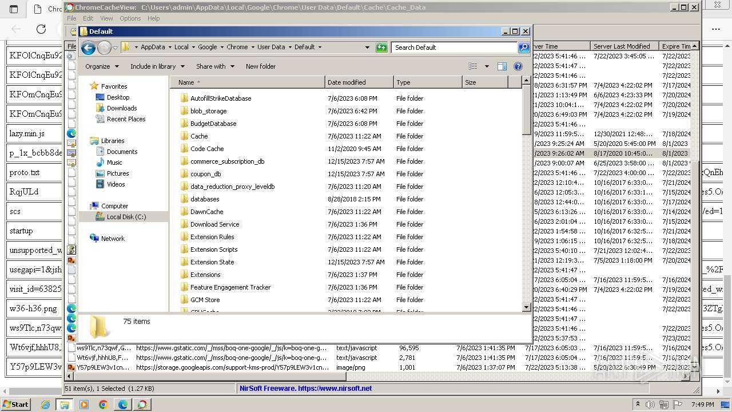Expand address bar history dropdown
This screenshot has height=412, width=732.
pyautogui.click(x=367, y=47)
